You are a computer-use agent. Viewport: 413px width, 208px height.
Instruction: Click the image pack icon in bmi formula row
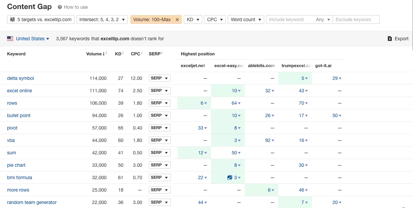tap(230, 177)
